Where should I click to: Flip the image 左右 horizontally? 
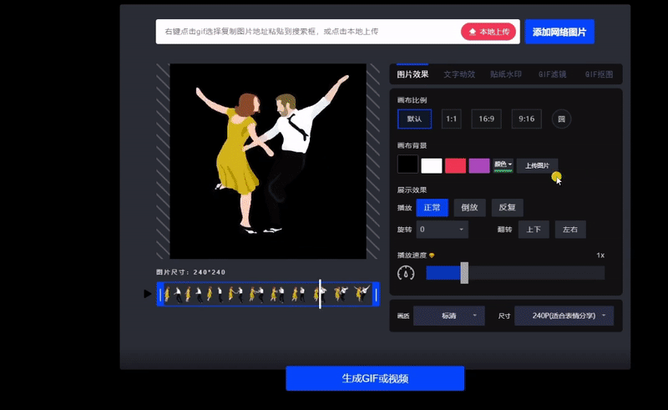[570, 230]
